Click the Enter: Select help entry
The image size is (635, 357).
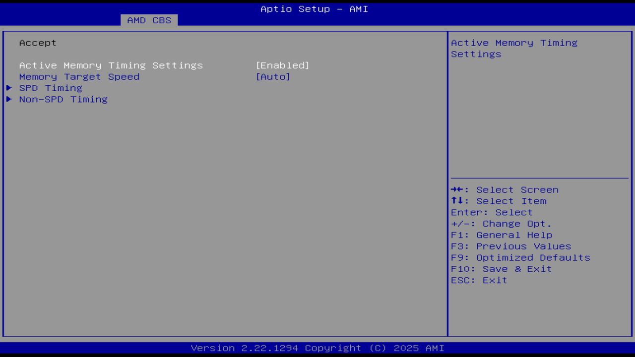[491, 212]
